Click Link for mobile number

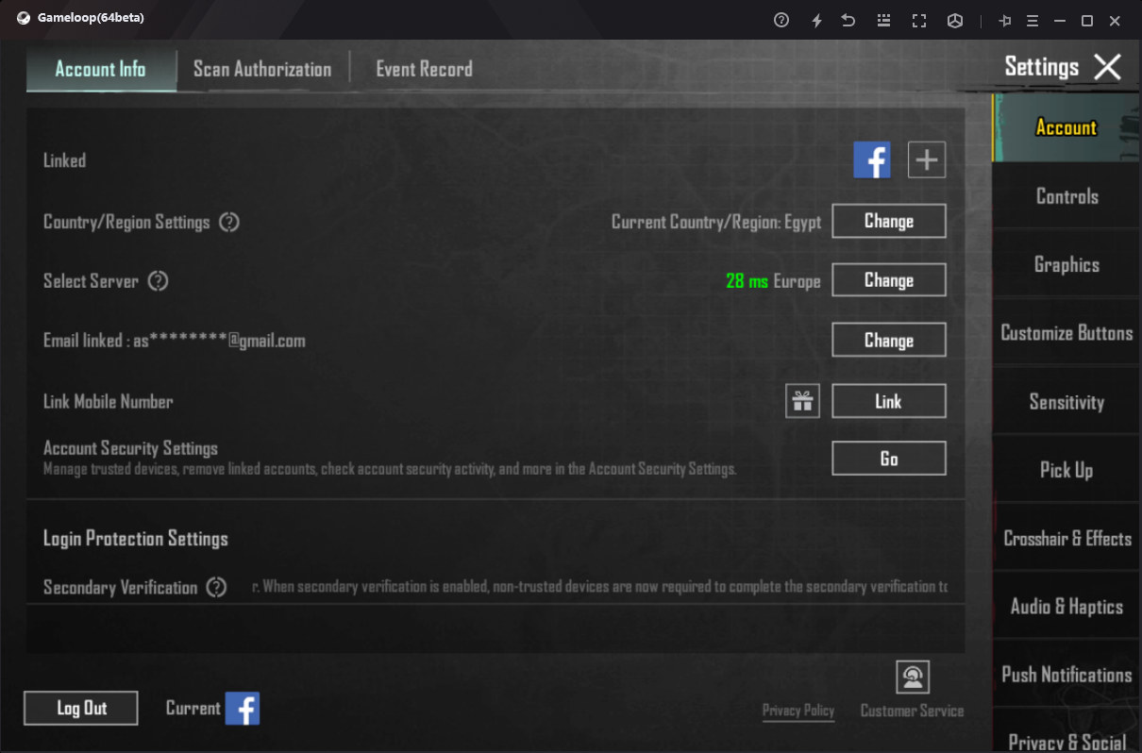click(x=889, y=401)
